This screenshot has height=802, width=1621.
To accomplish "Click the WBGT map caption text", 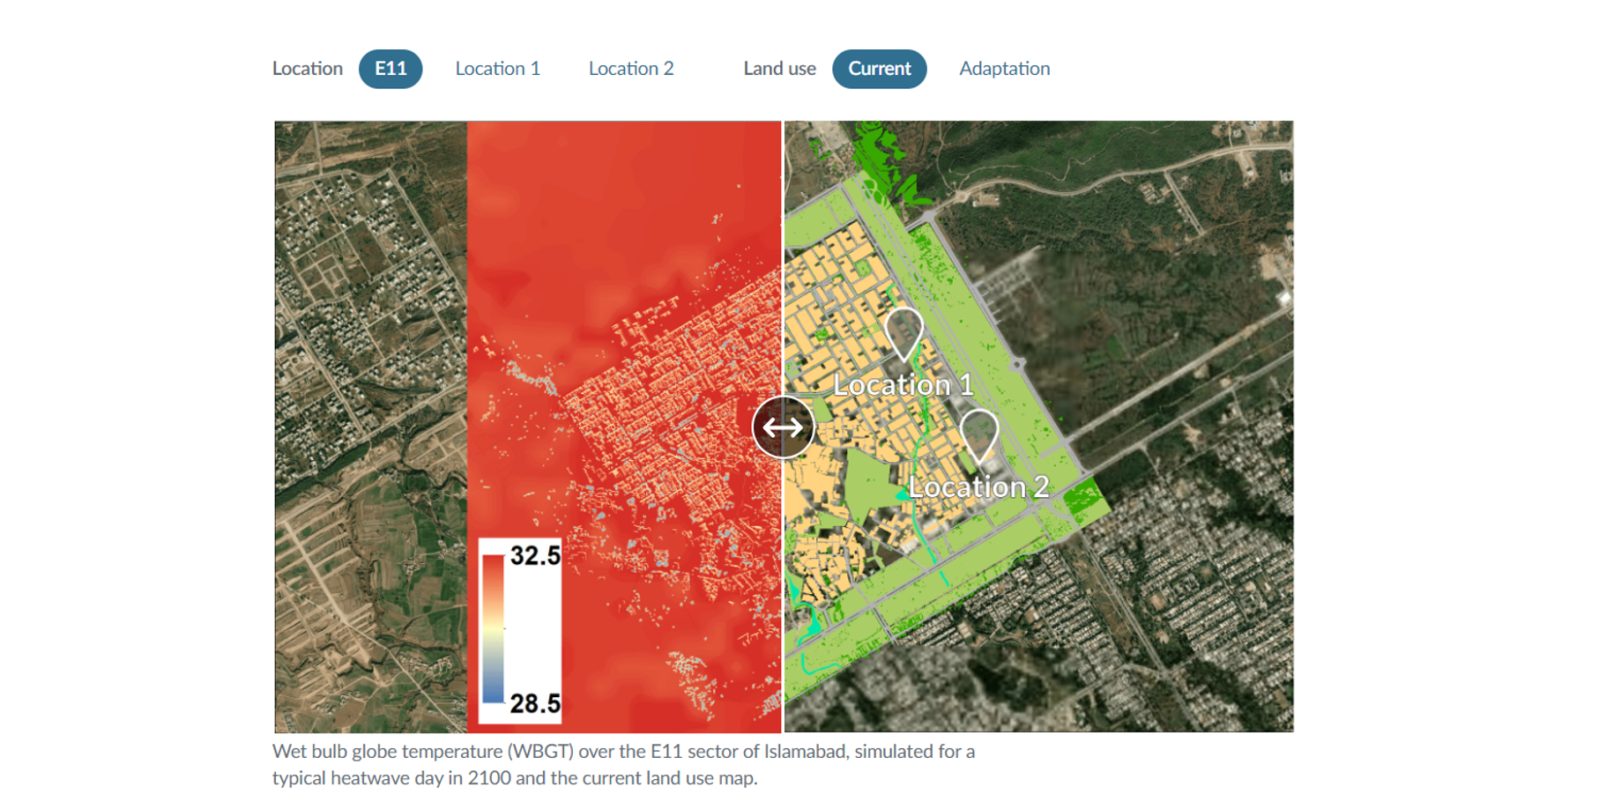I will (x=623, y=765).
